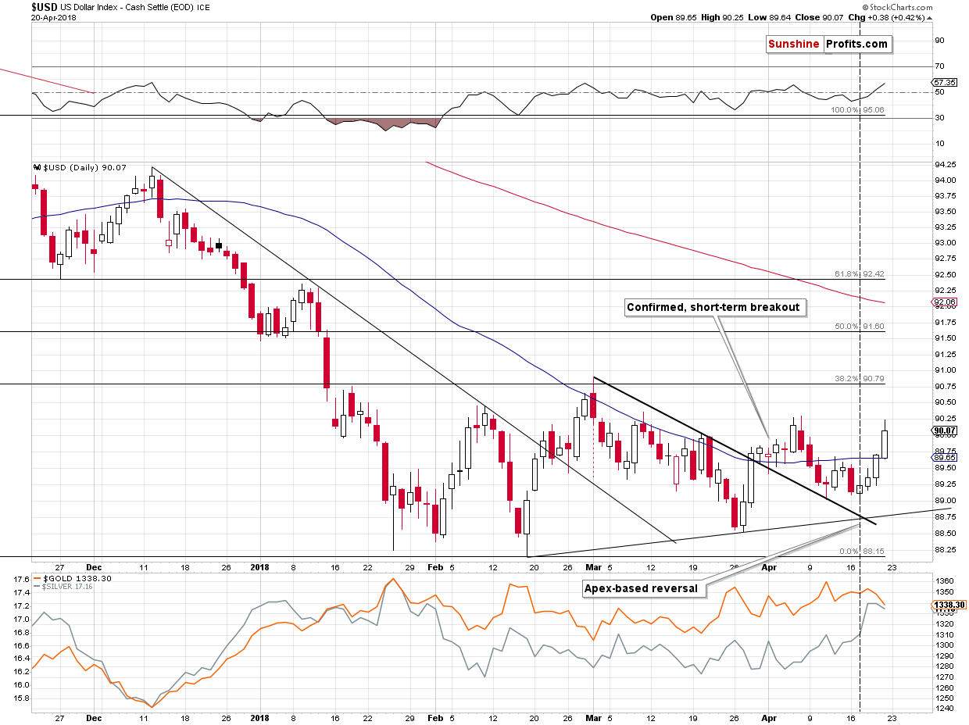Image resolution: width=969 pixels, height=725 pixels.
Task: Click the '15.8' silver-axis value
Action: tap(21, 698)
